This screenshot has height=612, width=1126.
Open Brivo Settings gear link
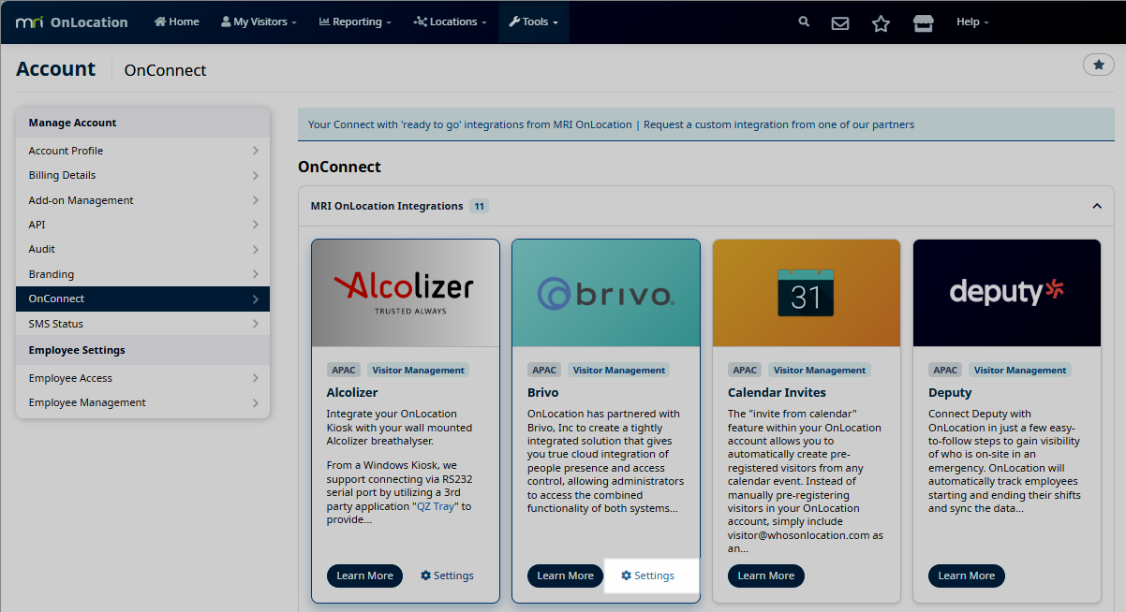pyautogui.click(x=647, y=576)
